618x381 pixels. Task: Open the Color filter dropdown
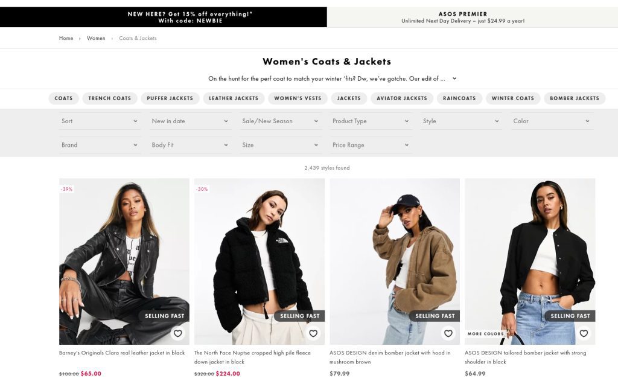[552, 121]
